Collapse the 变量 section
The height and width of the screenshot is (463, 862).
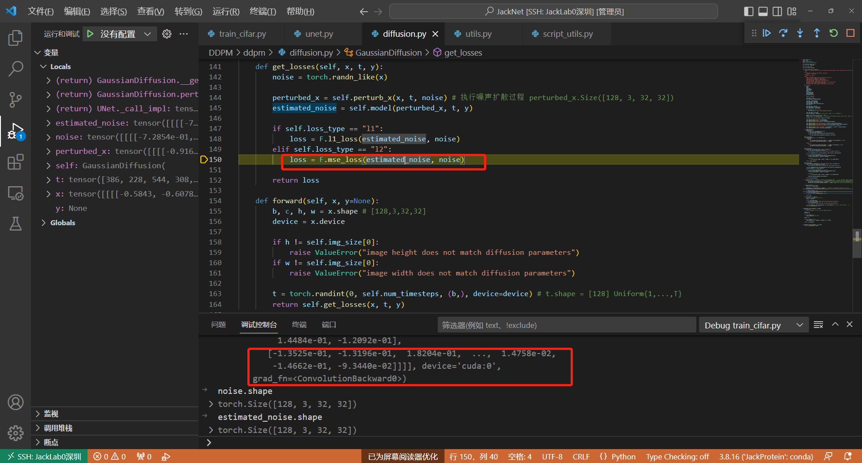pyautogui.click(x=37, y=52)
